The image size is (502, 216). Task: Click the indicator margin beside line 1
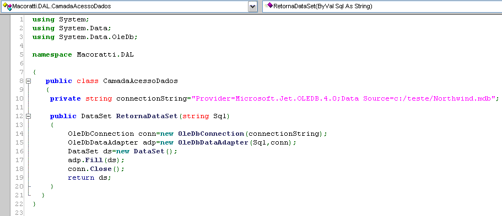[5, 19]
